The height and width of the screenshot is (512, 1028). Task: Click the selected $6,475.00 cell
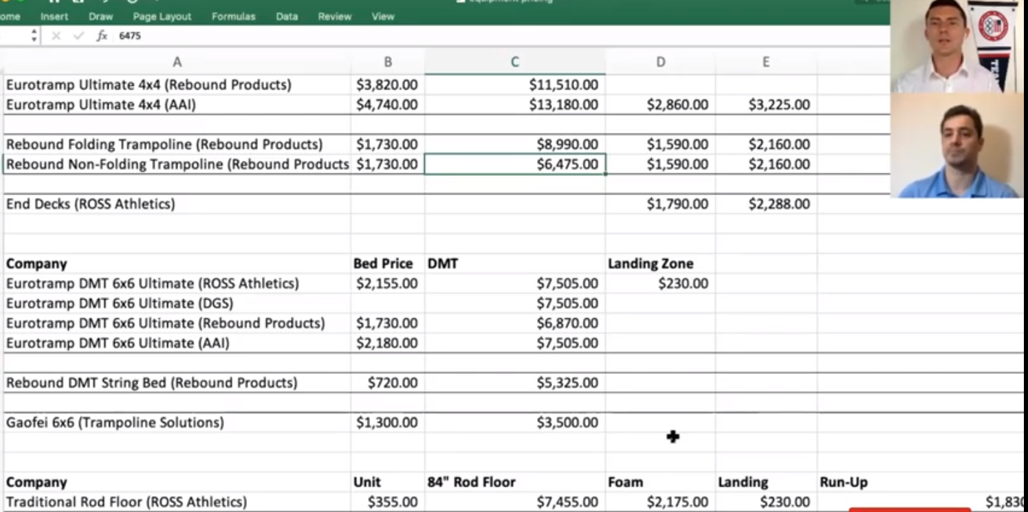pos(515,164)
